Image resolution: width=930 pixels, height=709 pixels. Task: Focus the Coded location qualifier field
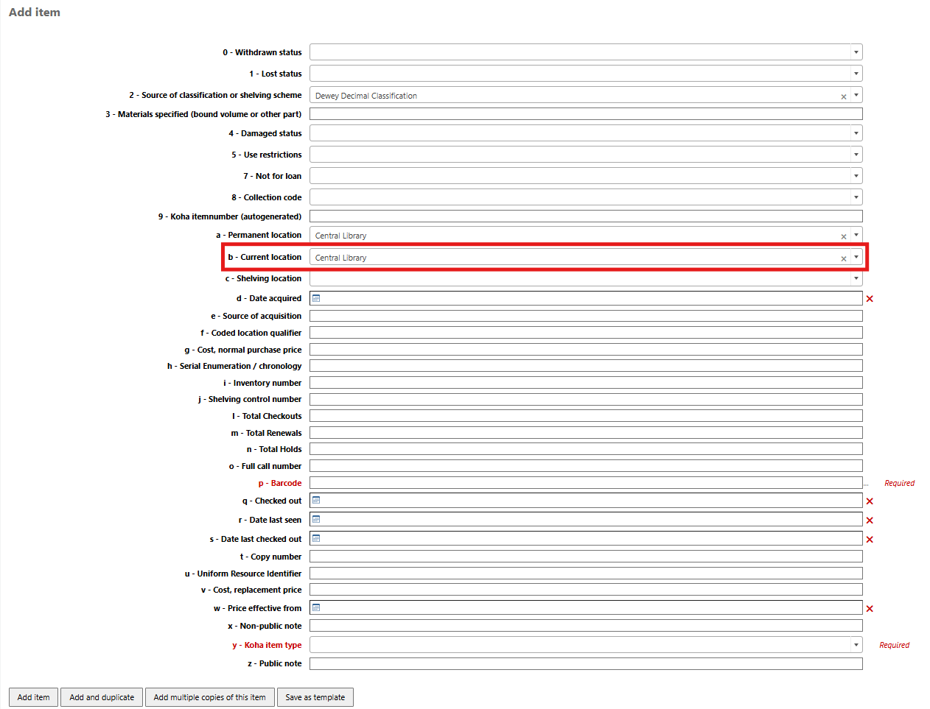586,333
